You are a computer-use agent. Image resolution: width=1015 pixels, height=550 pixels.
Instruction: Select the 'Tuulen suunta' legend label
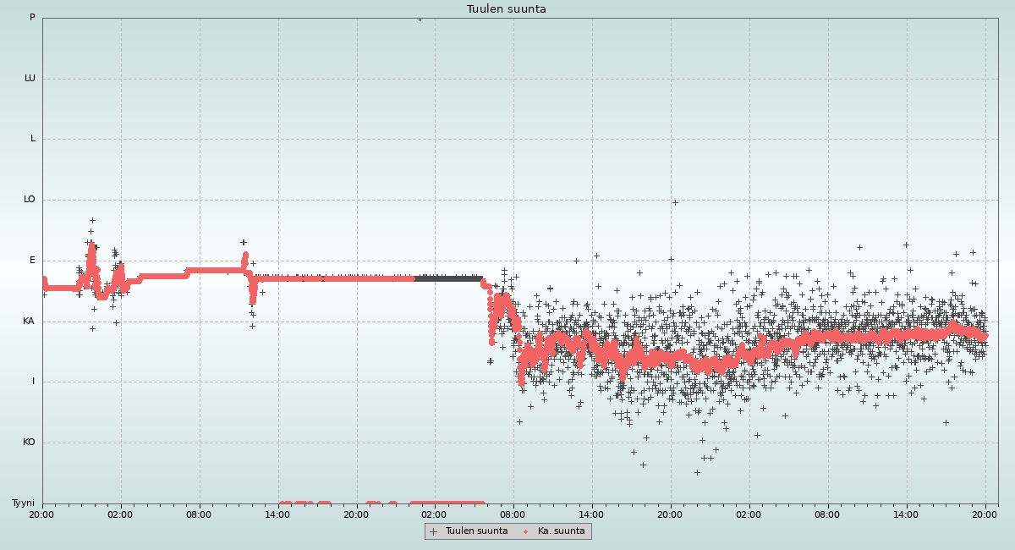click(476, 531)
